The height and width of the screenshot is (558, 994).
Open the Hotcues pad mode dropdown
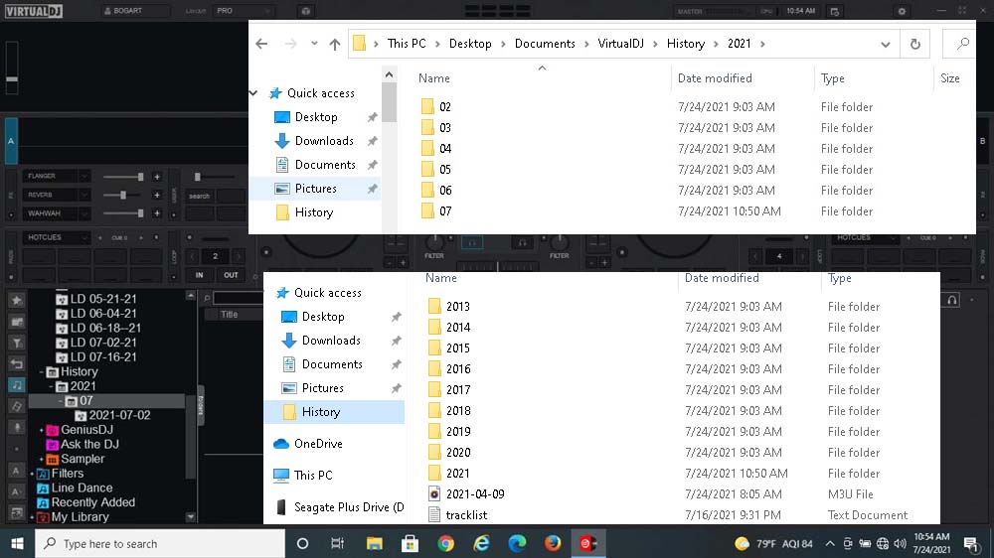(84, 238)
